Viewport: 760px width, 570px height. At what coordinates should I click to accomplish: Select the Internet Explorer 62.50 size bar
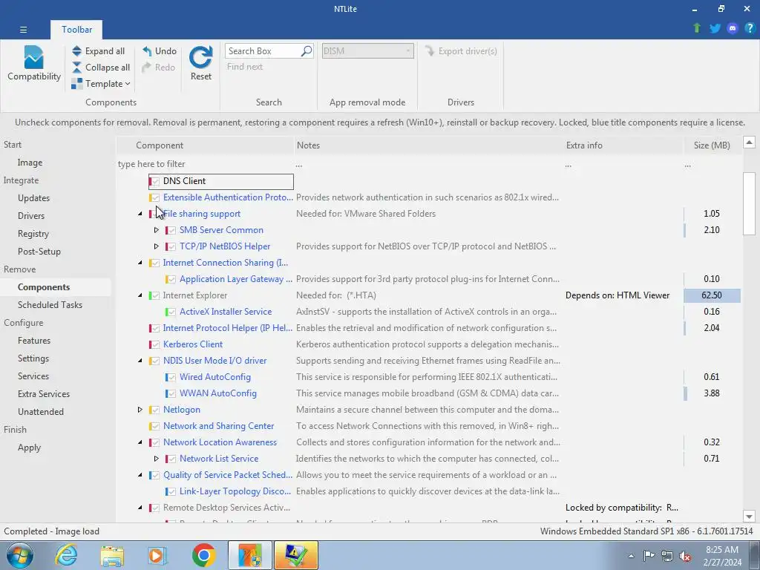712,295
